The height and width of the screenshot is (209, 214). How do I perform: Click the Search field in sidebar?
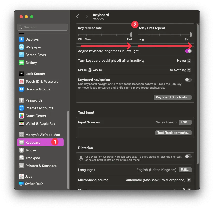tap(42, 27)
